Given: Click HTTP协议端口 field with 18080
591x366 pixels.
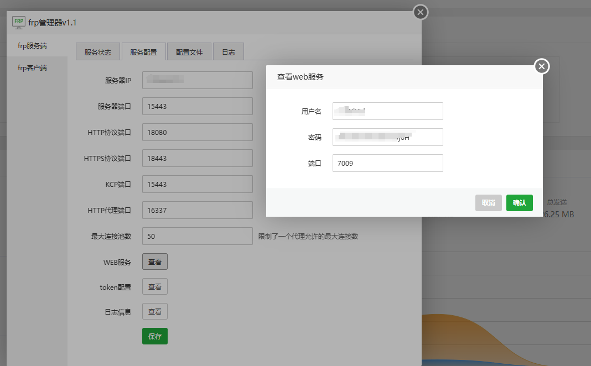Looking at the screenshot, I should tap(197, 132).
